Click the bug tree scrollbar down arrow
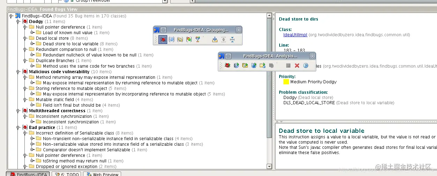Image resolution: width=437 pixels, height=176 pixels. 269,167
